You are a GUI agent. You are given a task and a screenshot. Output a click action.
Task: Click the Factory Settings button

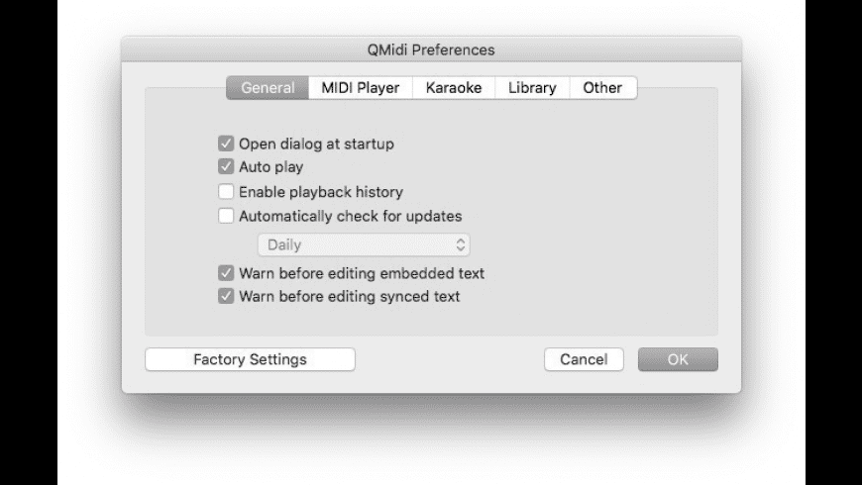tap(250, 360)
